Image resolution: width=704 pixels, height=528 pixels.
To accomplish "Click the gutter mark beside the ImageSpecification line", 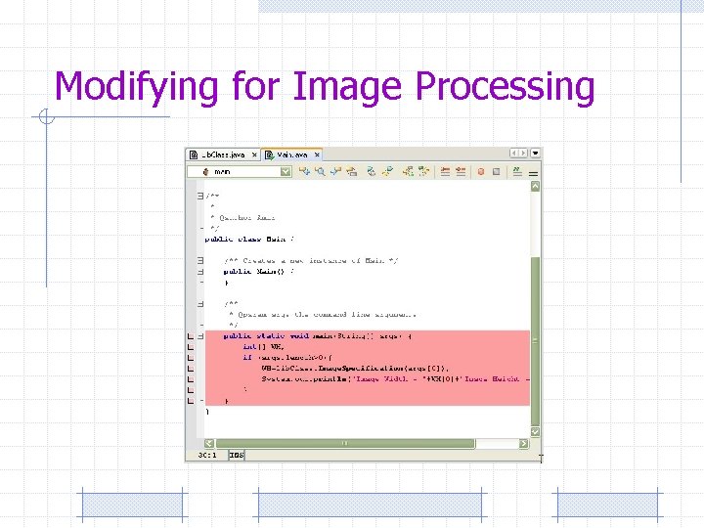I will (191, 369).
